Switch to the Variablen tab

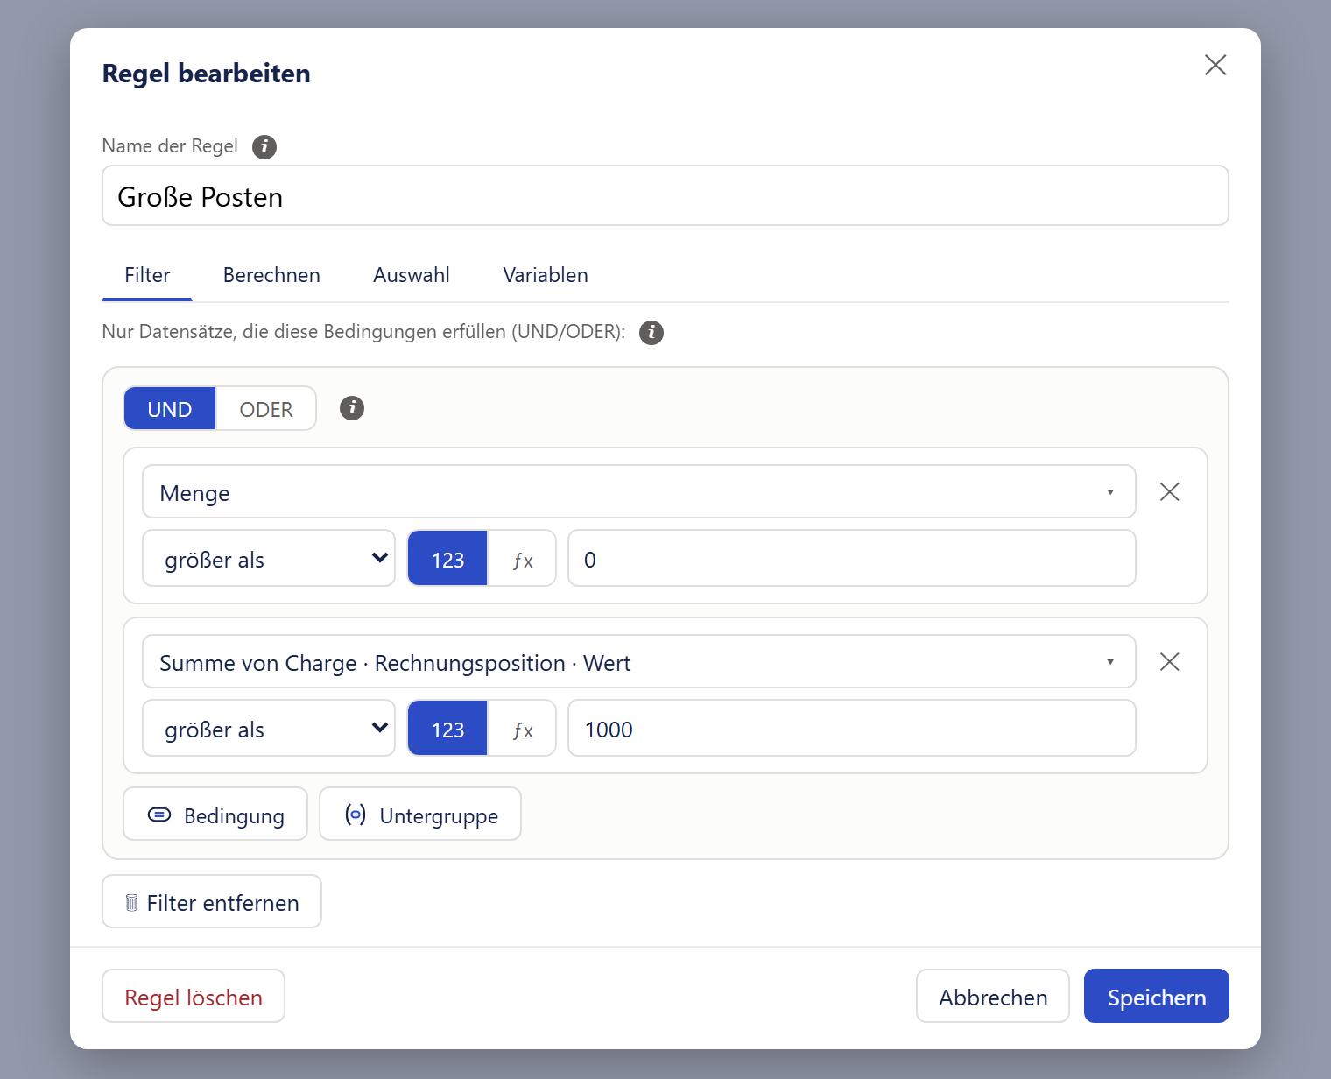coord(546,275)
